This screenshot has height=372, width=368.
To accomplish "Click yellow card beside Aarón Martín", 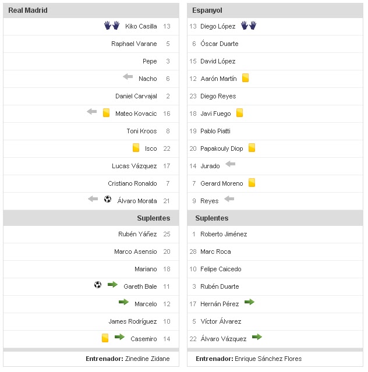I will pyautogui.click(x=246, y=78).
